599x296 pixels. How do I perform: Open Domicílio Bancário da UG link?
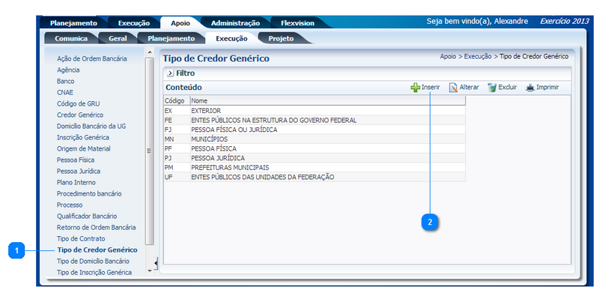[91, 126]
